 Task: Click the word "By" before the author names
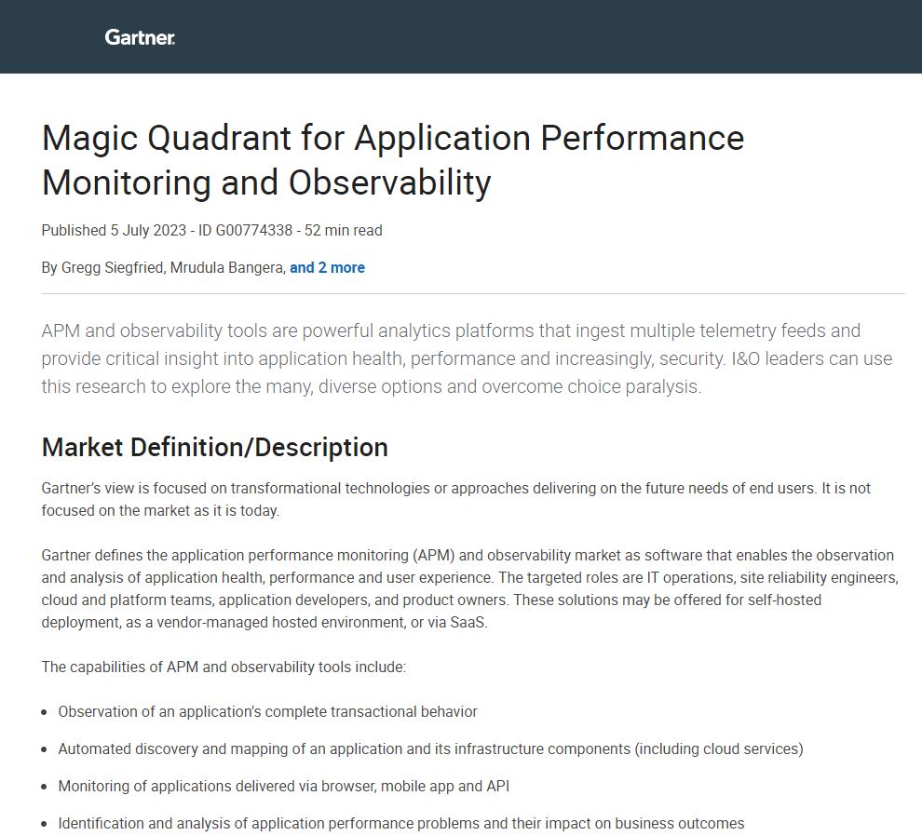pos(49,268)
